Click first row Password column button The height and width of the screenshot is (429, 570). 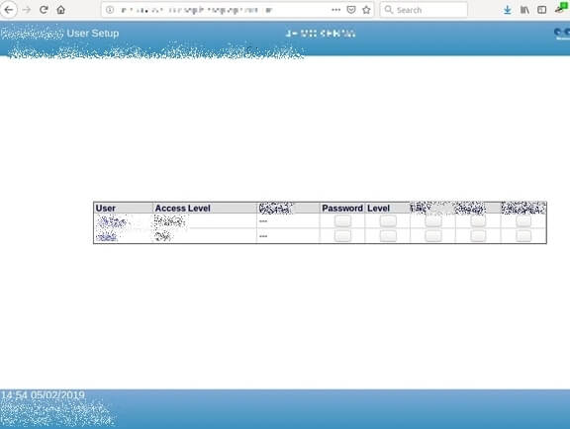tap(342, 220)
